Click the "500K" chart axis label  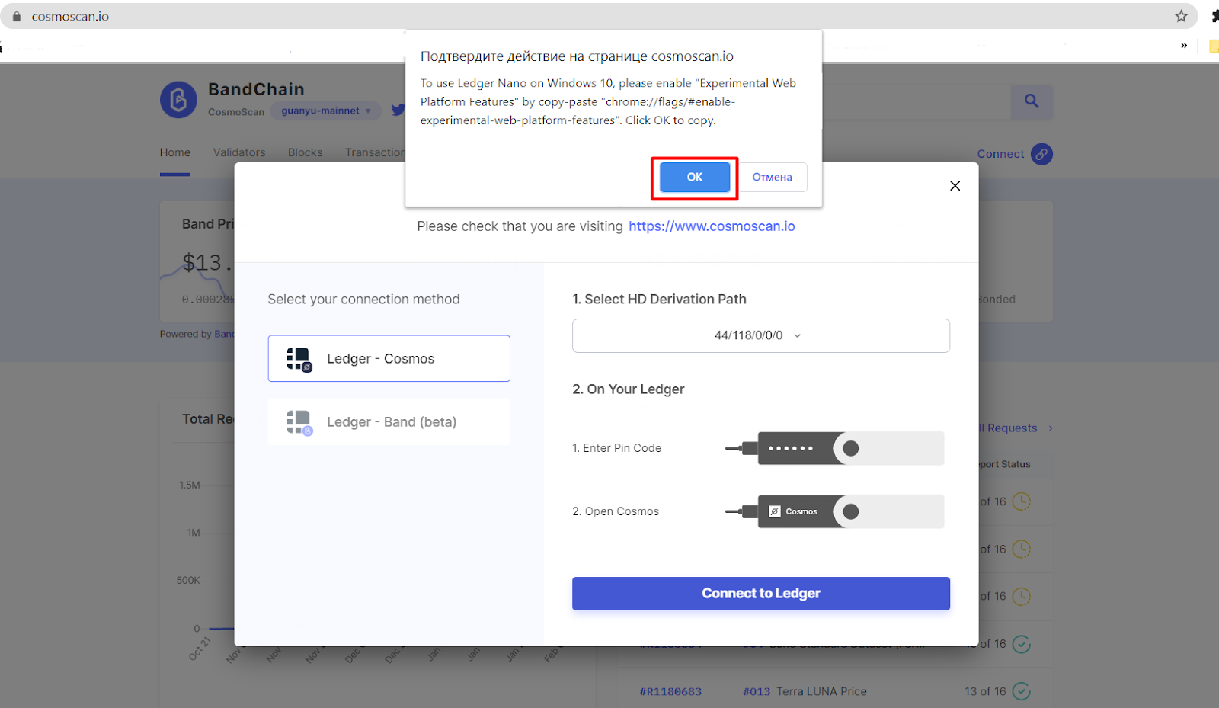(188, 581)
